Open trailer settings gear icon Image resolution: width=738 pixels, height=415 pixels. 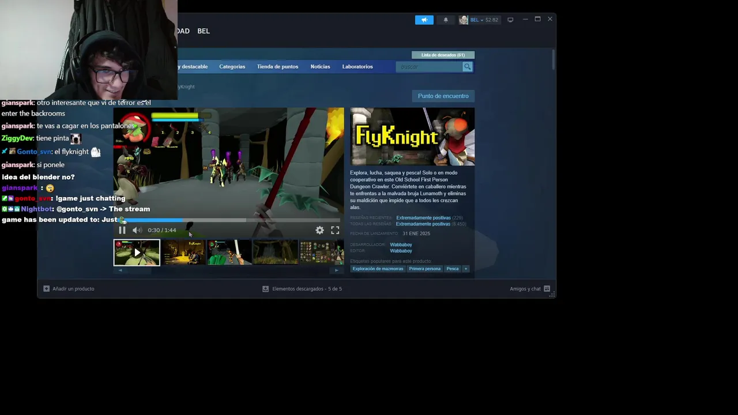click(319, 230)
